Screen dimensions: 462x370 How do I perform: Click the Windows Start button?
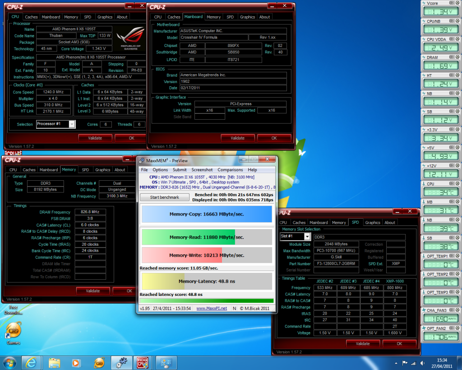(10, 363)
